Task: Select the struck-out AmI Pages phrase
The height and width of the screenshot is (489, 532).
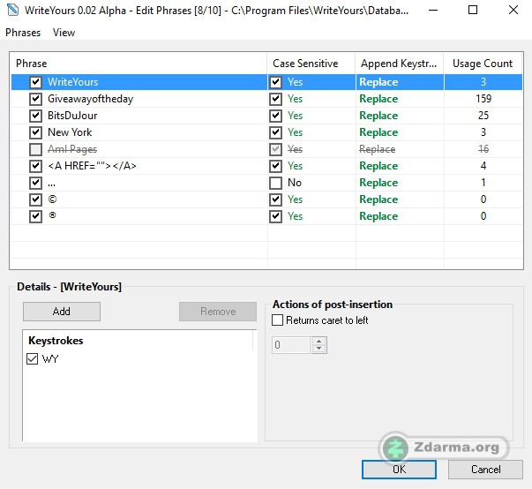Action: [72, 149]
